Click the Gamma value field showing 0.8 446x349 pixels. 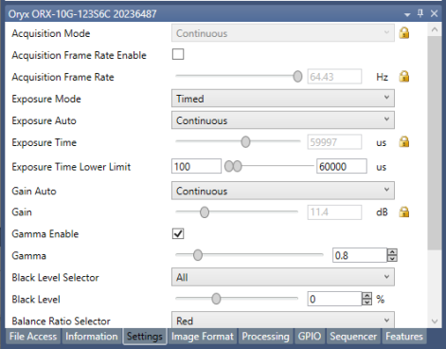(x=360, y=255)
